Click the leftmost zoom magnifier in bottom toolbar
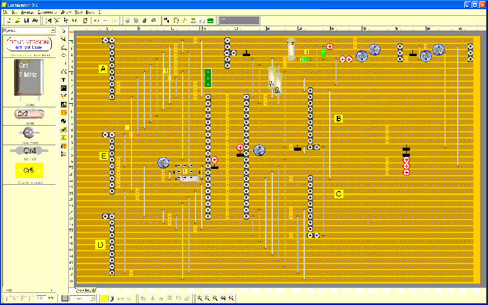 199,298
